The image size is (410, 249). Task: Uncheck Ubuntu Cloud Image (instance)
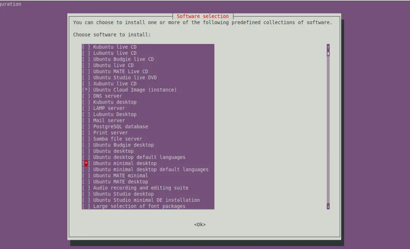pyautogui.click(x=86, y=90)
